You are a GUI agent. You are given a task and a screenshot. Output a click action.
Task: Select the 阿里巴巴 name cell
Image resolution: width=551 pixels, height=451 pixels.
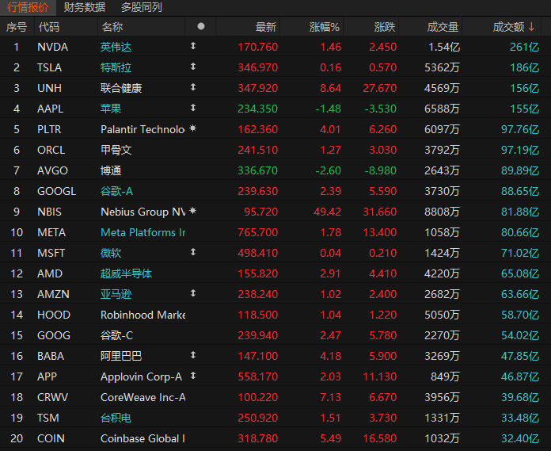(121, 356)
